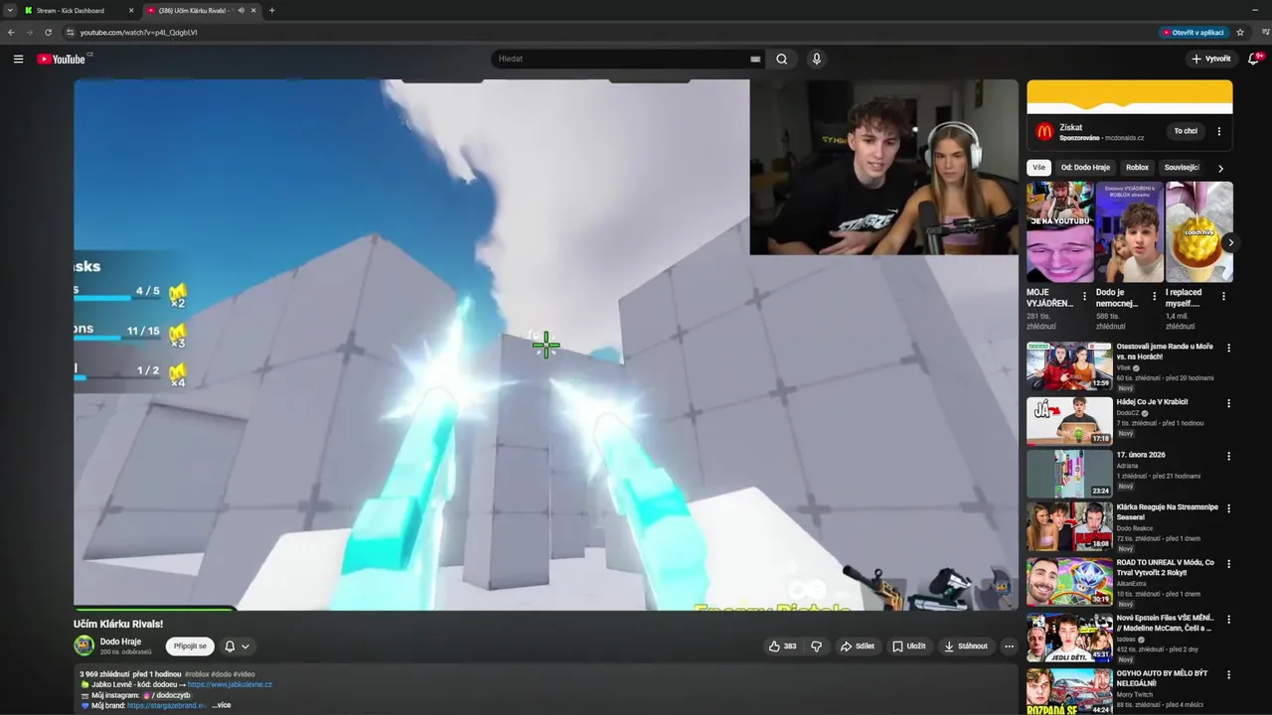Click the #roblox hashtag
This screenshot has width=1272, height=715.
point(197,674)
